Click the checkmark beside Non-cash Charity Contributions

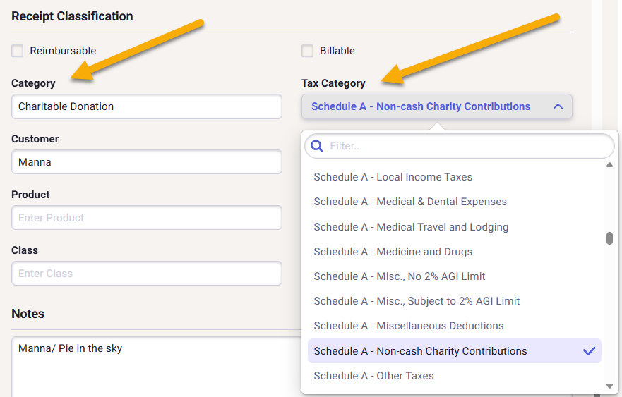click(x=589, y=351)
